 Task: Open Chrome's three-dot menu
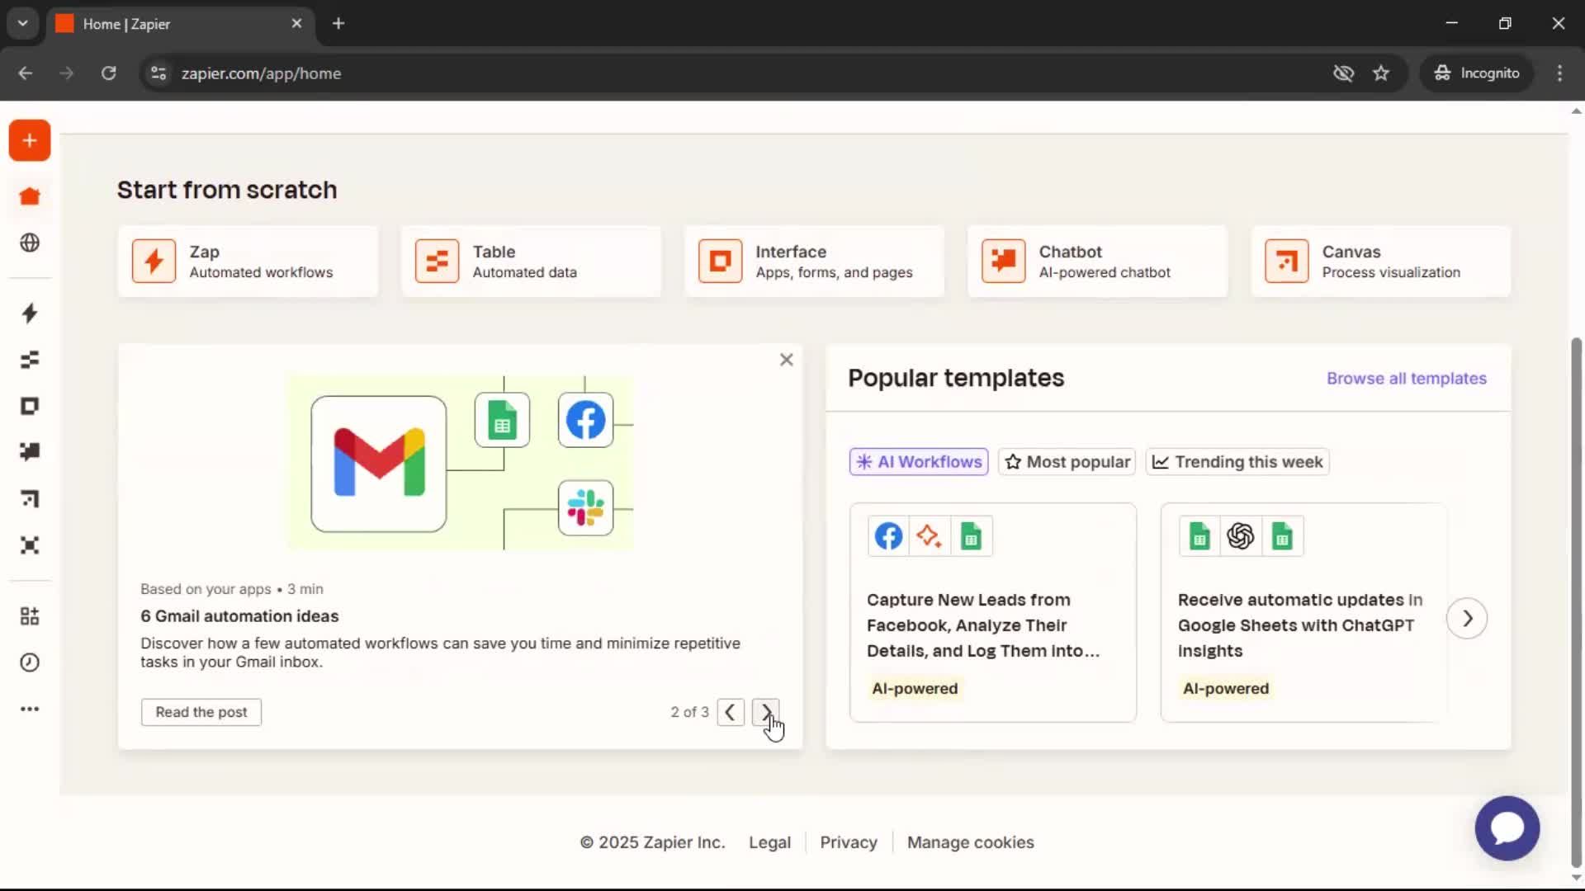tap(1559, 73)
